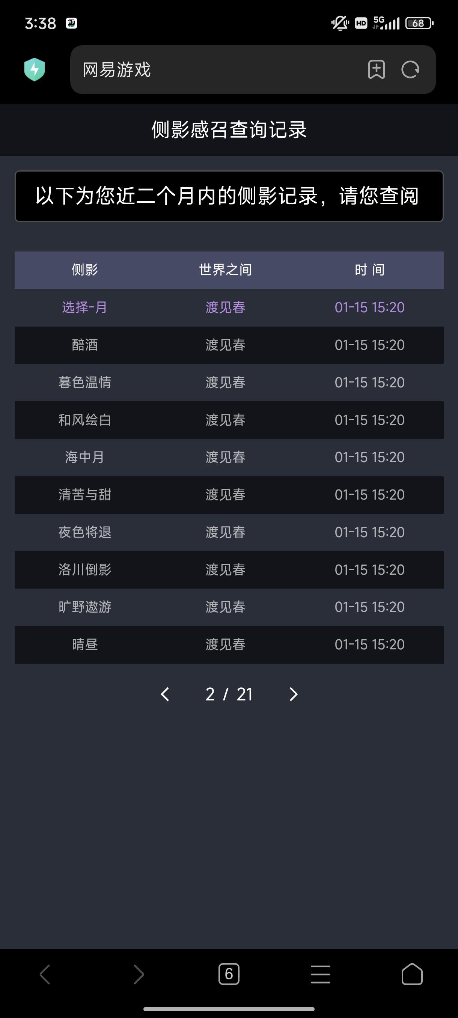Go forward using browser forward arrow

click(138, 974)
